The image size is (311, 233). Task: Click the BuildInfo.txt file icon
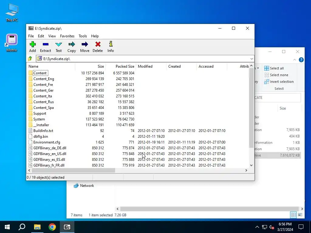(x=30, y=130)
